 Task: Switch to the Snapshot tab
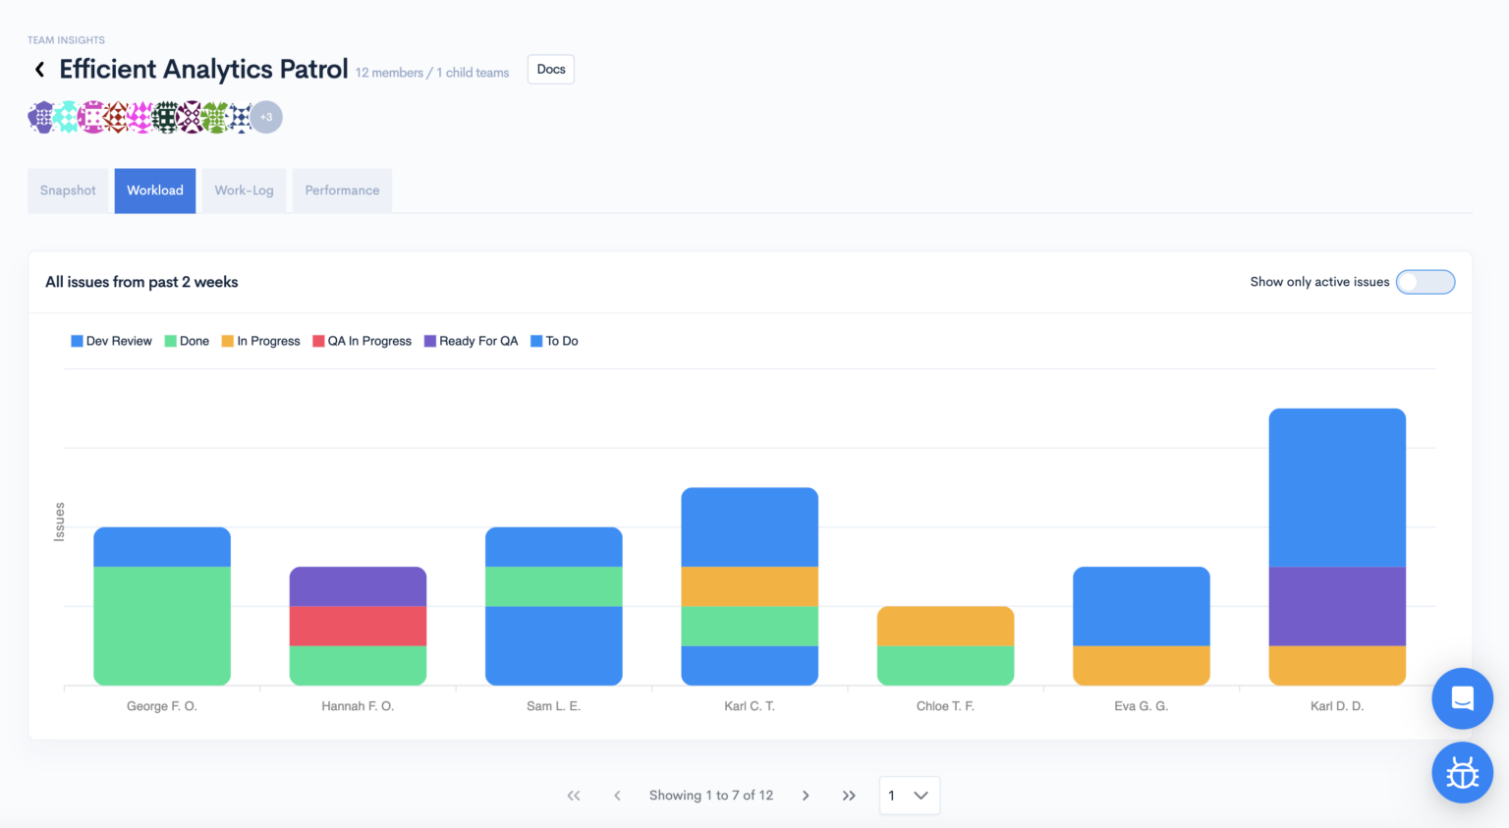click(68, 191)
